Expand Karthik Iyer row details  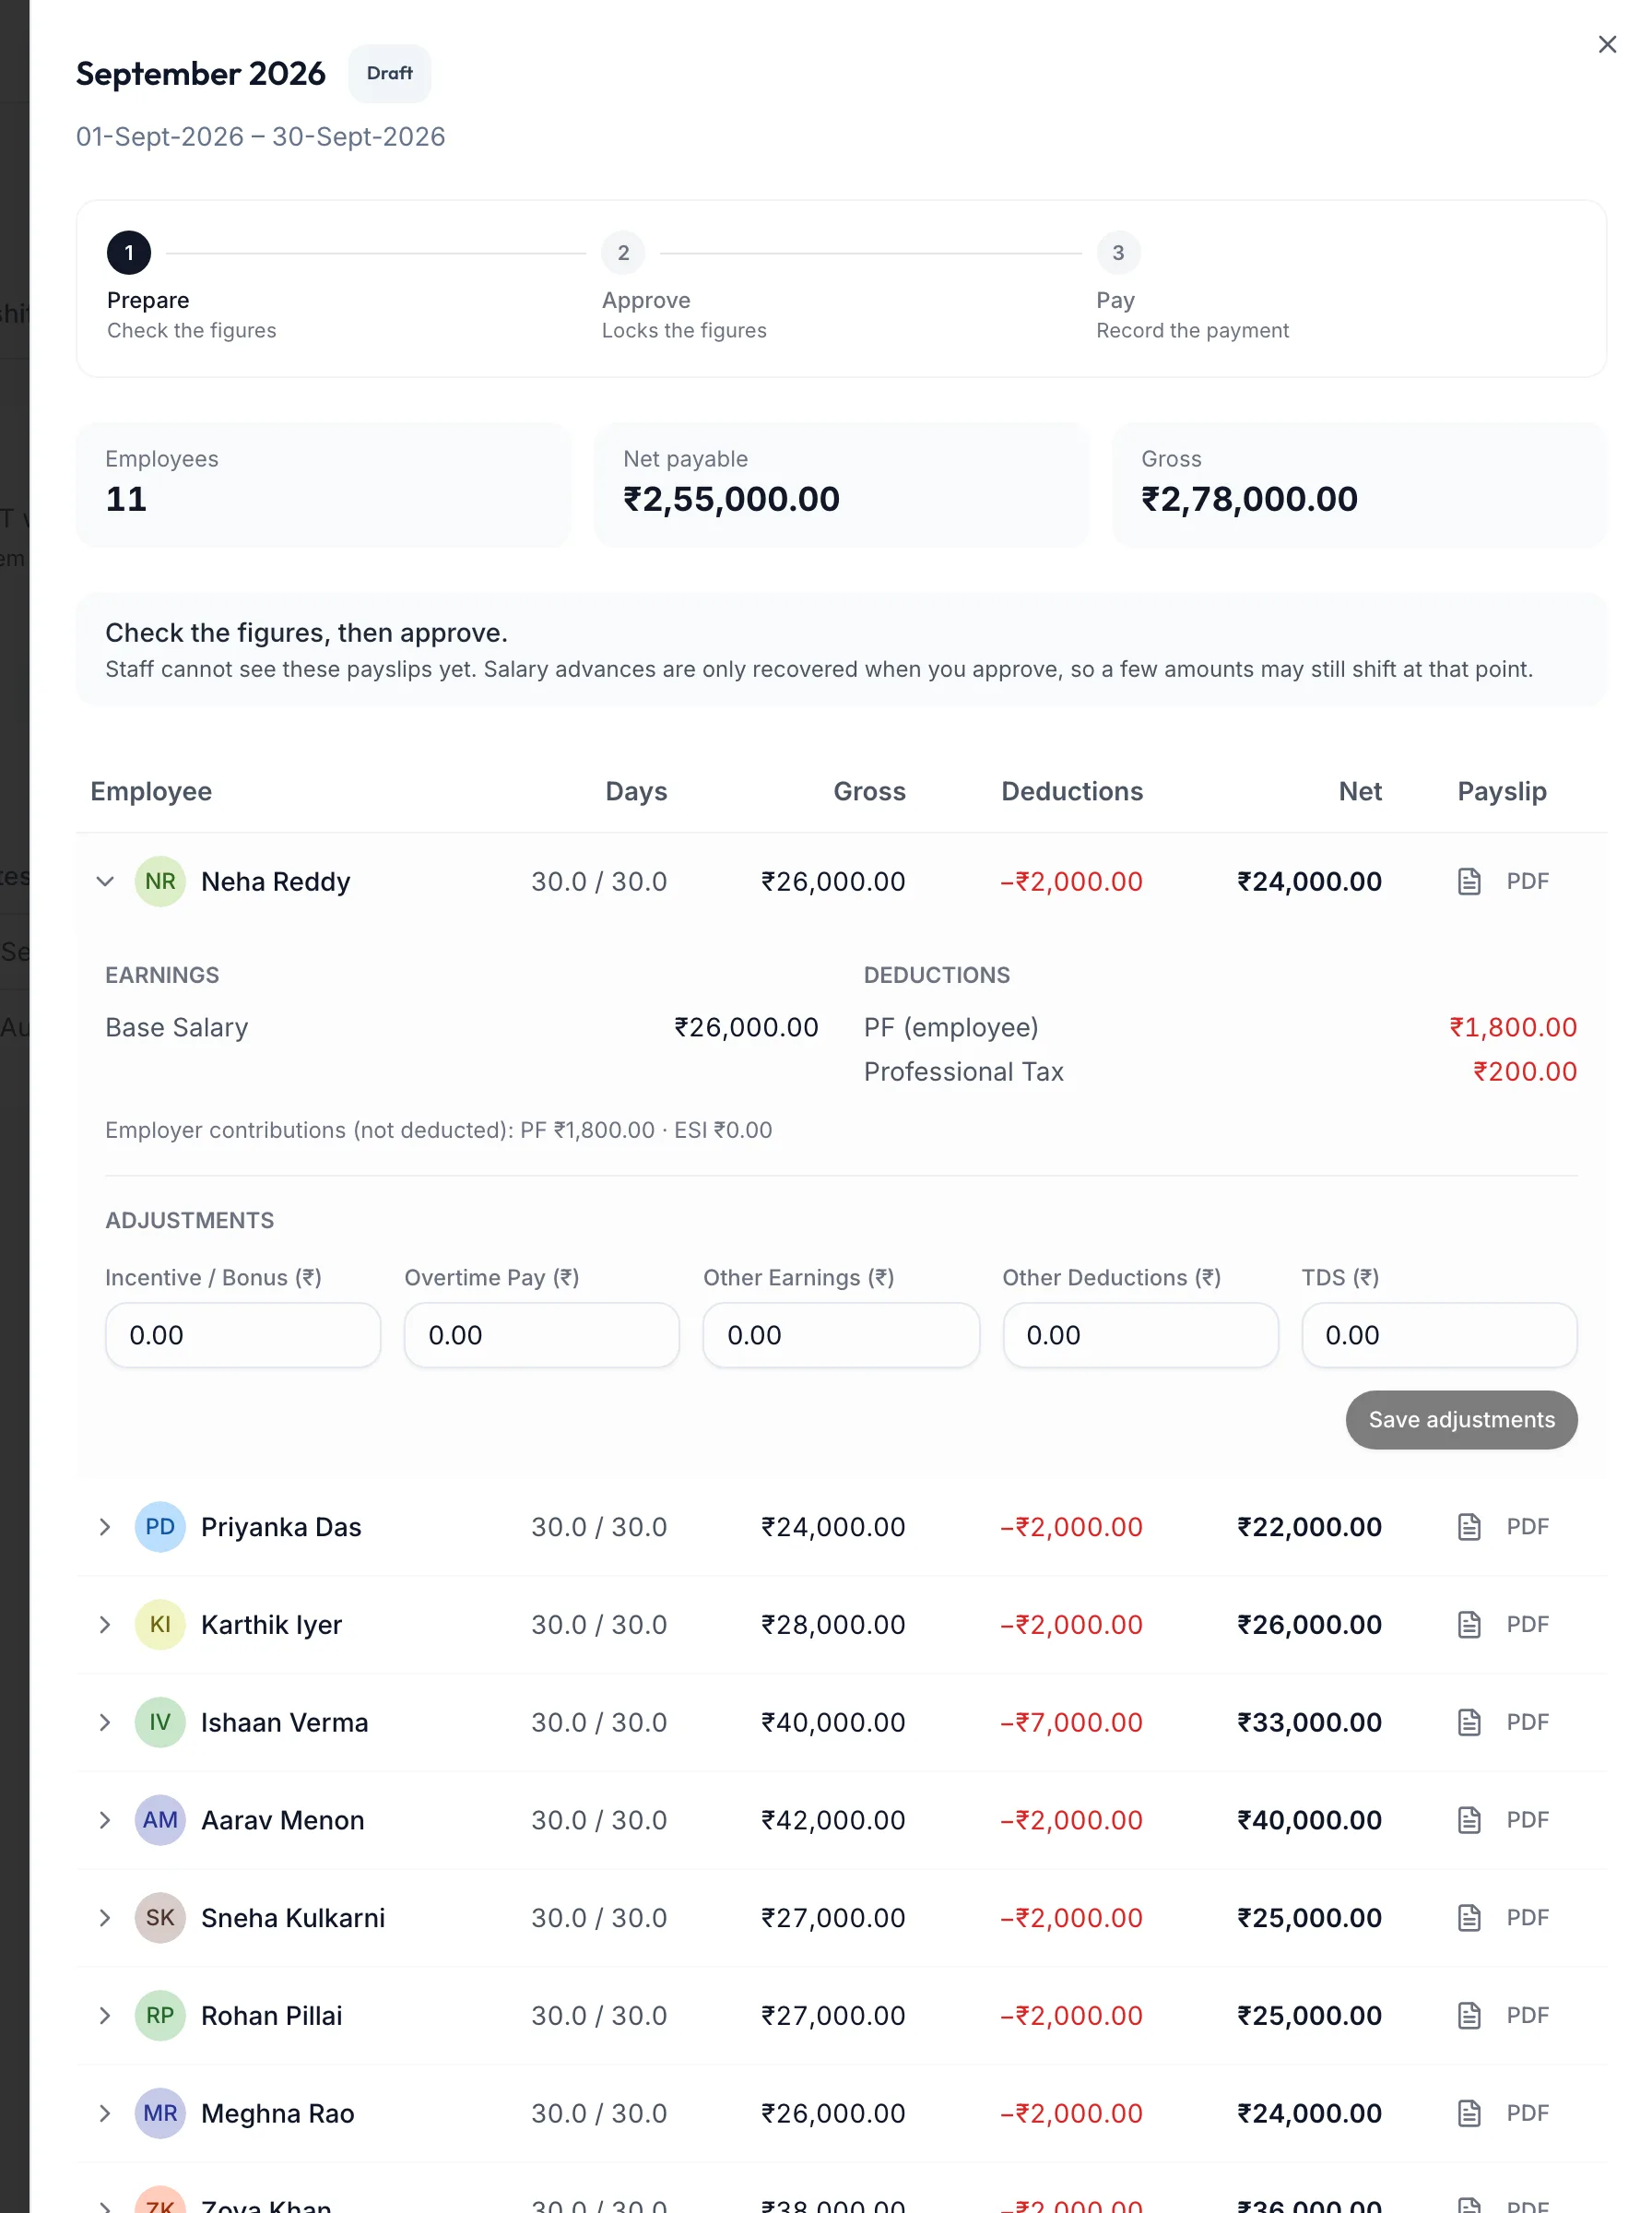tap(105, 1624)
